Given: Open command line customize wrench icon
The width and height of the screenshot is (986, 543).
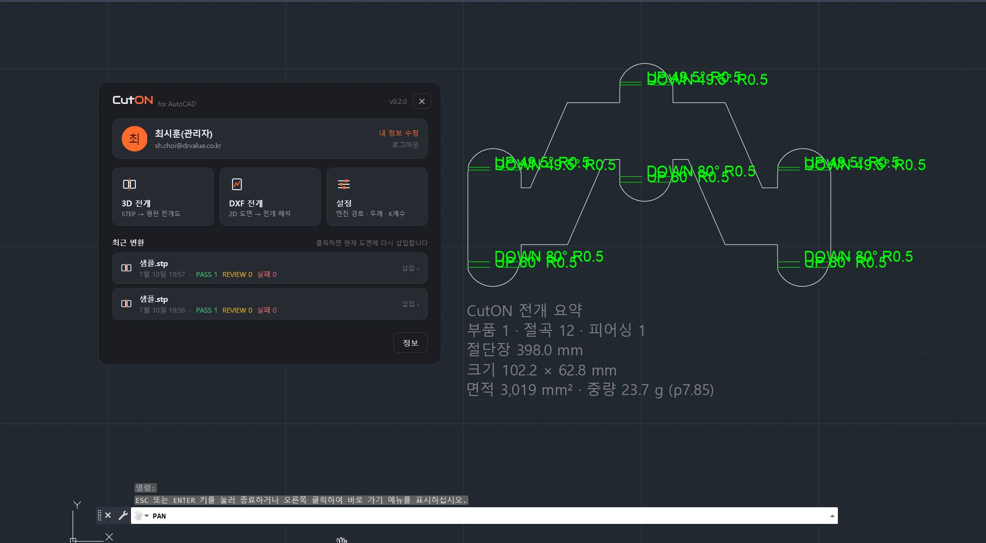Looking at the screenshot, I should (x=123, y=516).
